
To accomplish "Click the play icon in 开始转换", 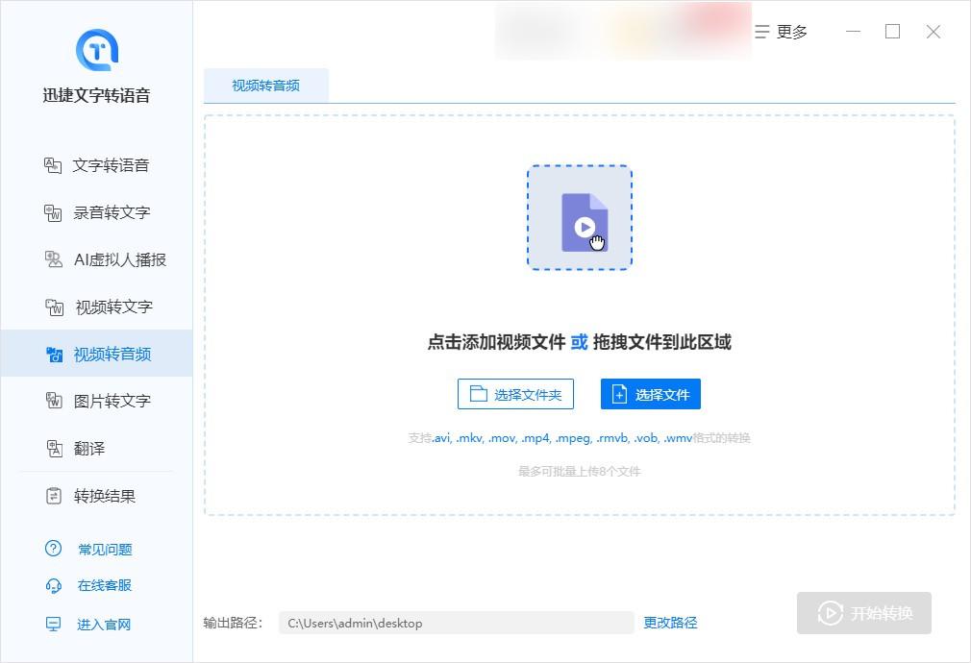I will [x=830, y=613].
